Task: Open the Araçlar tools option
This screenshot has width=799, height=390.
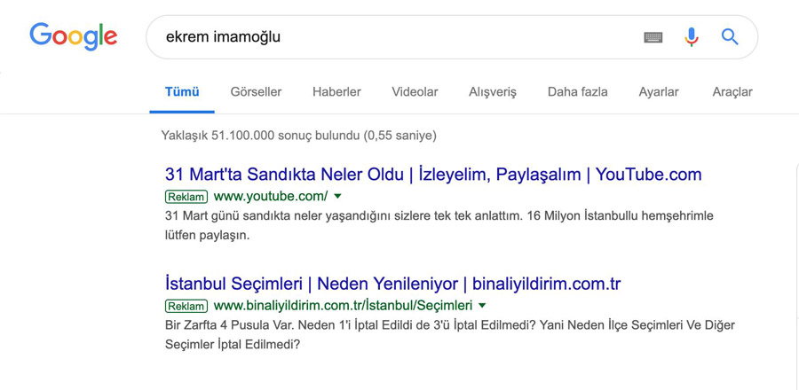Action: [x=732, y=92]
